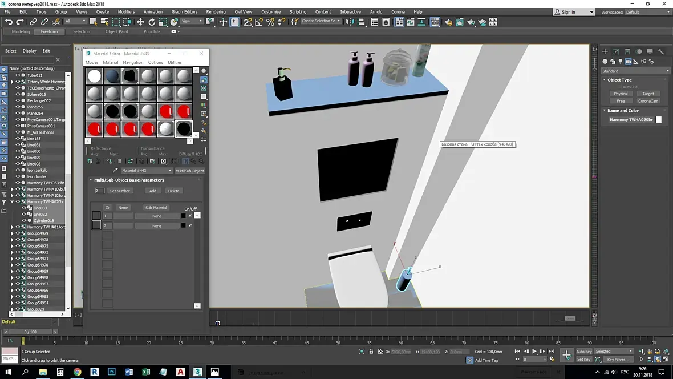Collapse the Object Type rollout
This screenshot has width=673, height=379.
click(x=619, y=80)
